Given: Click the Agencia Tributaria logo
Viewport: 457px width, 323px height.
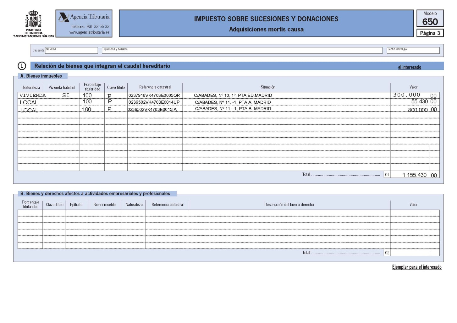Looking at the screenshot, I should (84, 17).
